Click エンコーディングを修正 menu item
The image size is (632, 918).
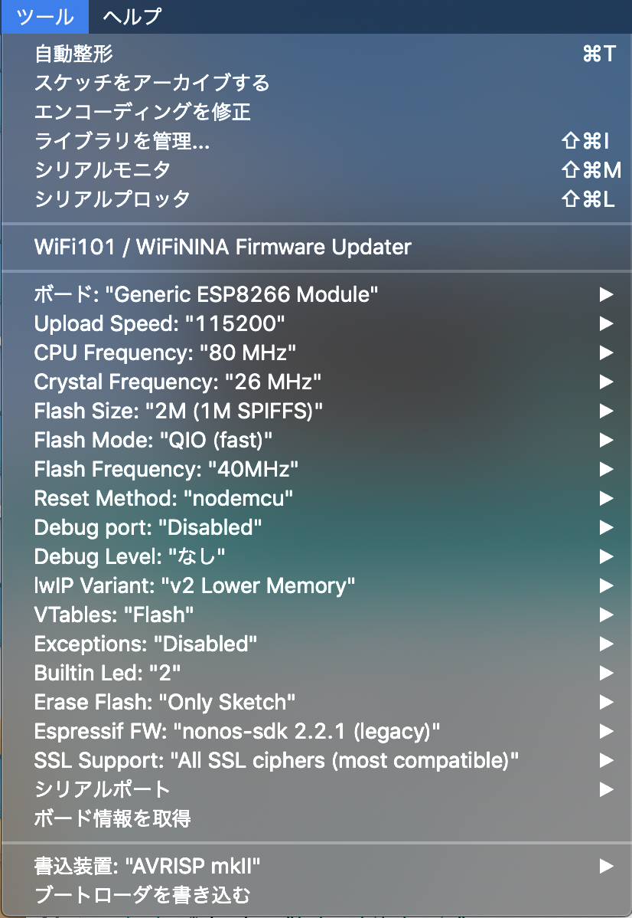point(142,112)
